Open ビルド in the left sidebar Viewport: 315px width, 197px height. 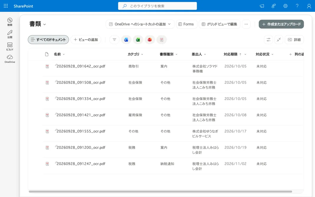(x=10, y=46)
